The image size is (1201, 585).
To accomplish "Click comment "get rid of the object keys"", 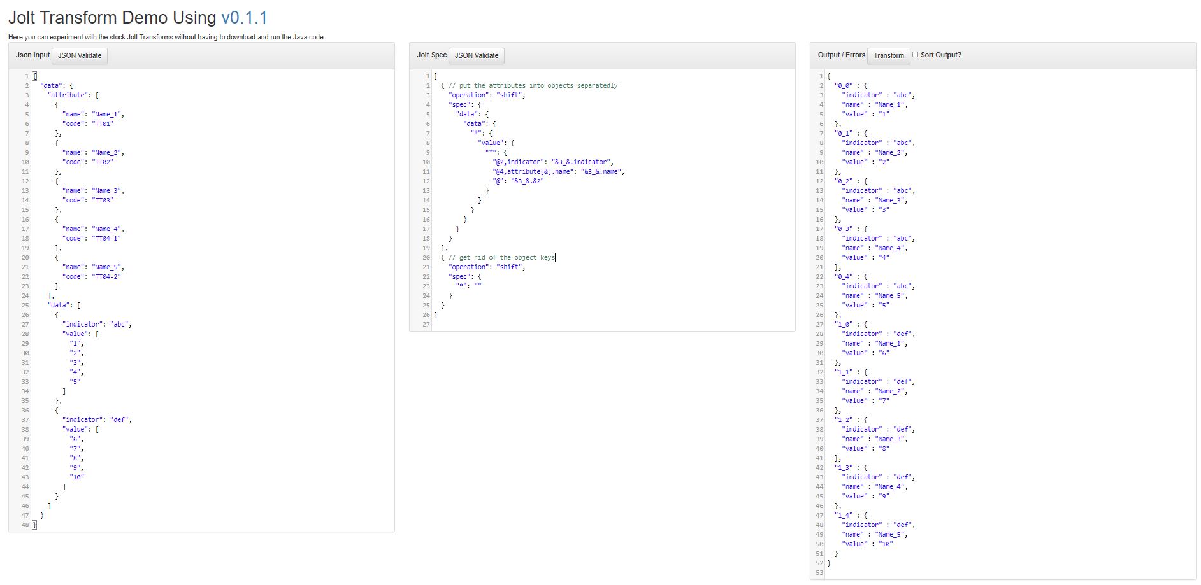I will [x=501, y=258].
